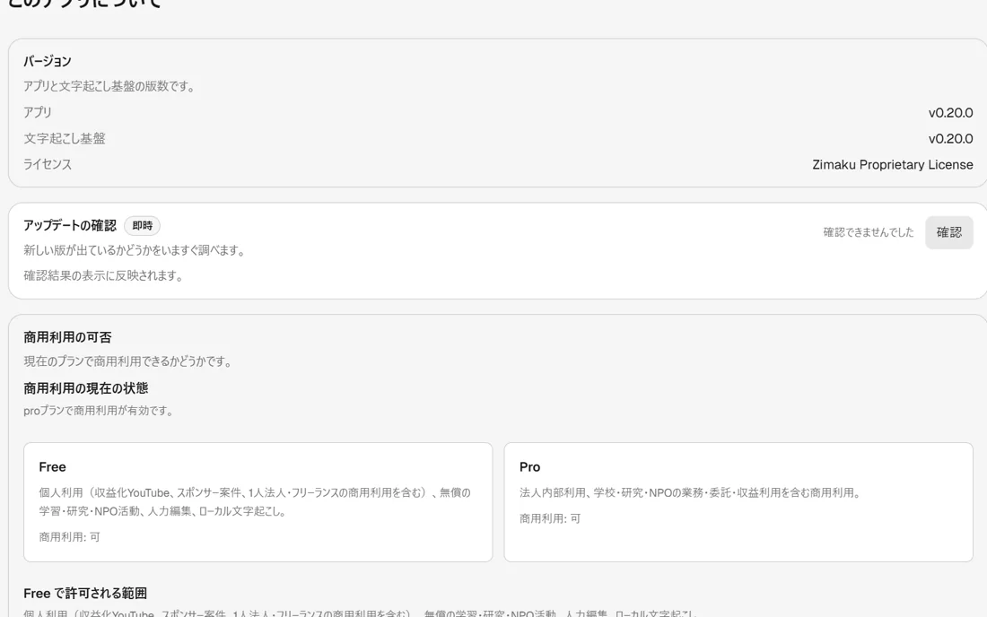987x617 pixels.
Task: Select the Free plan card
Action: [258, 502]
